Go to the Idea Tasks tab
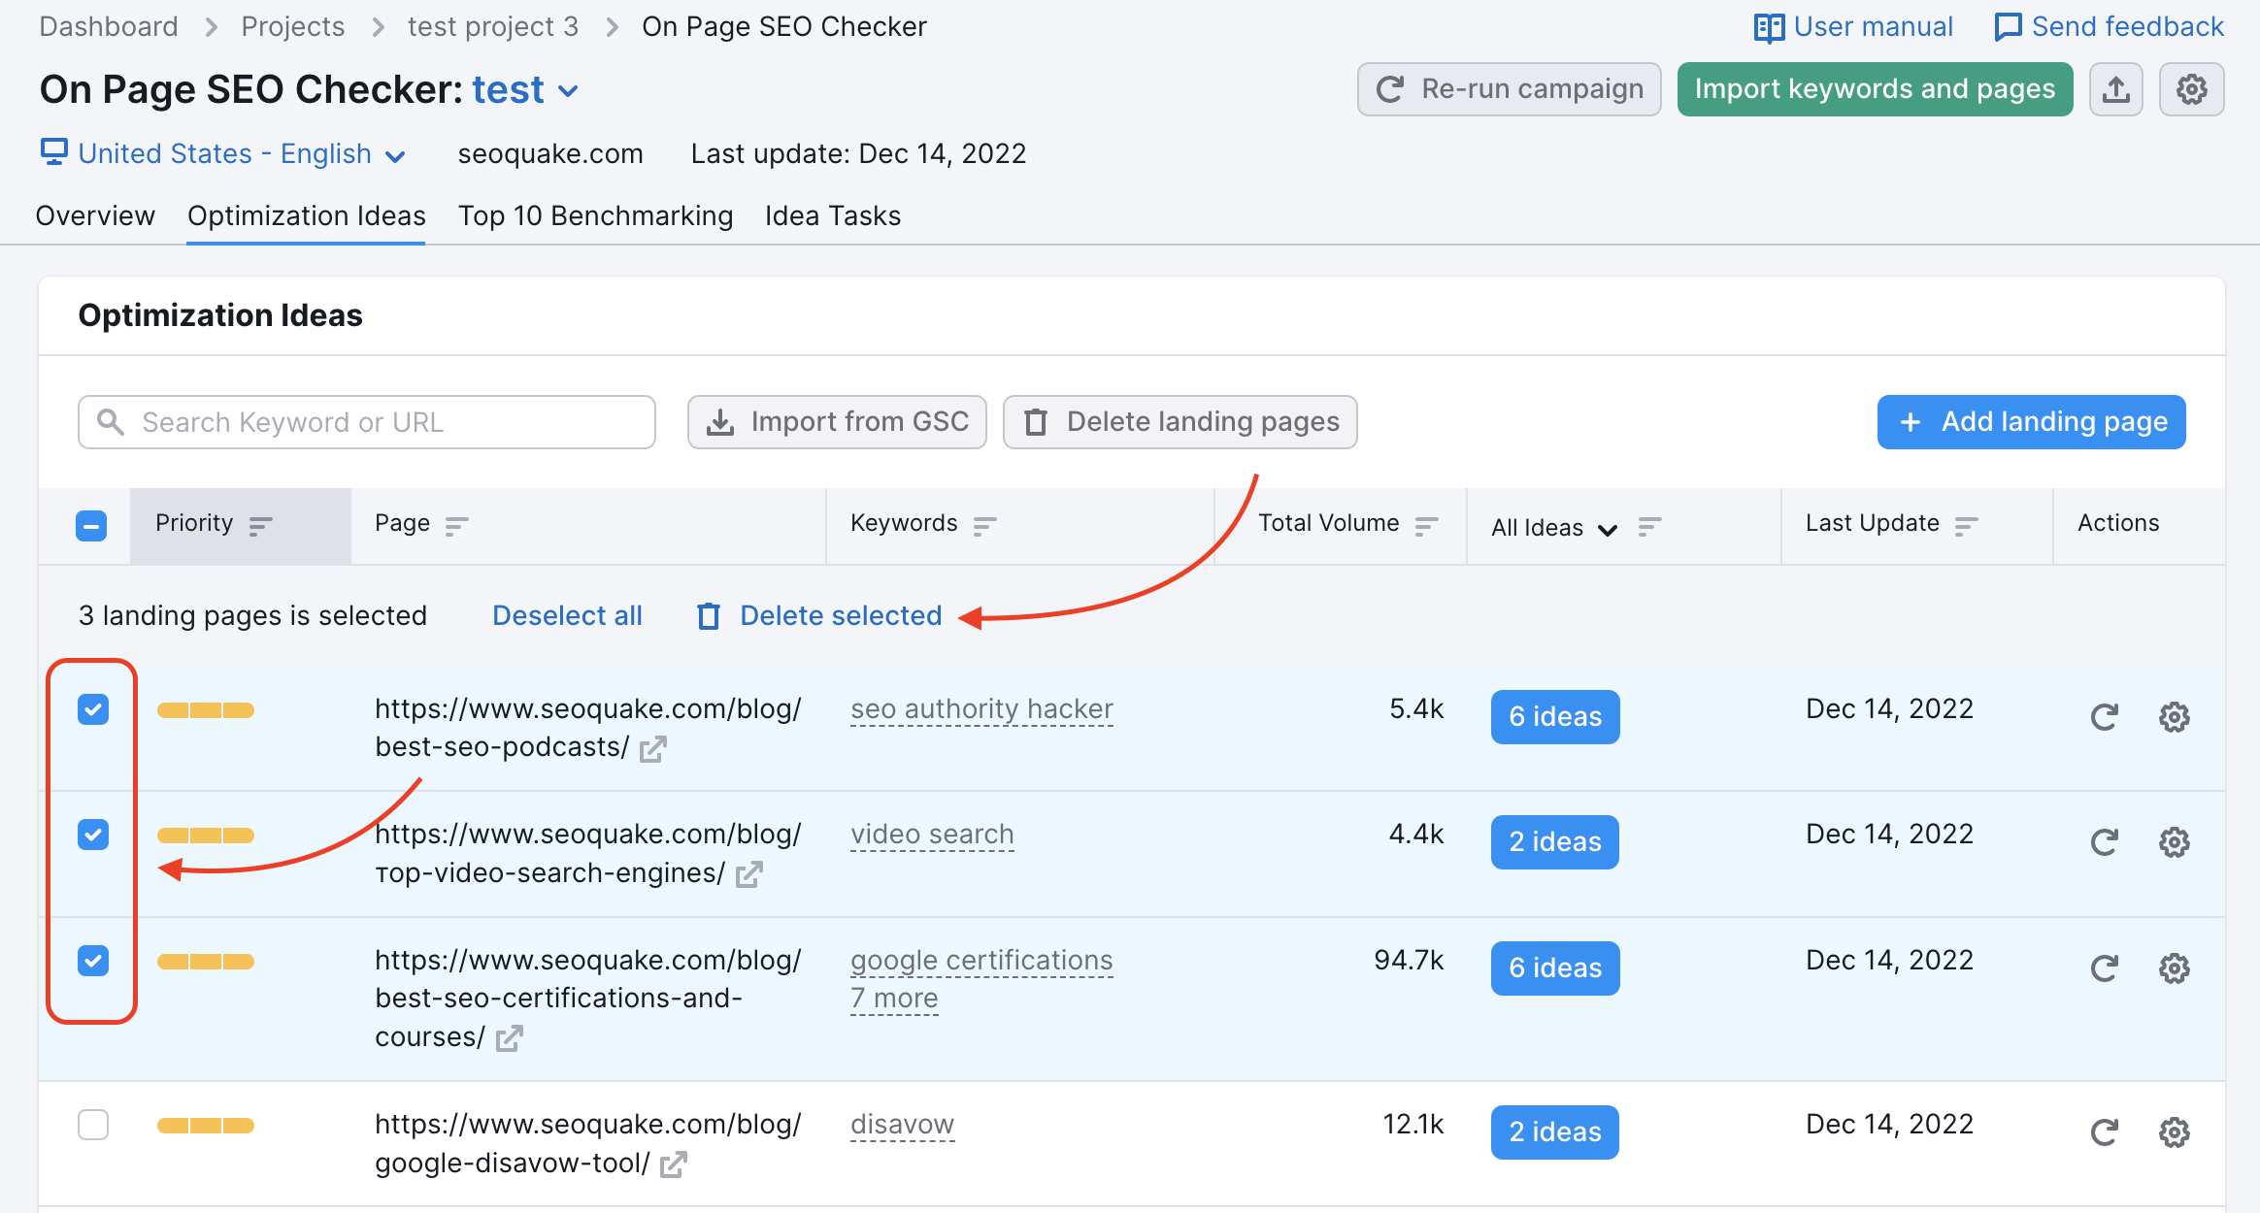Viewport: 2260px width, 1213px height. (x=833, y=215)
